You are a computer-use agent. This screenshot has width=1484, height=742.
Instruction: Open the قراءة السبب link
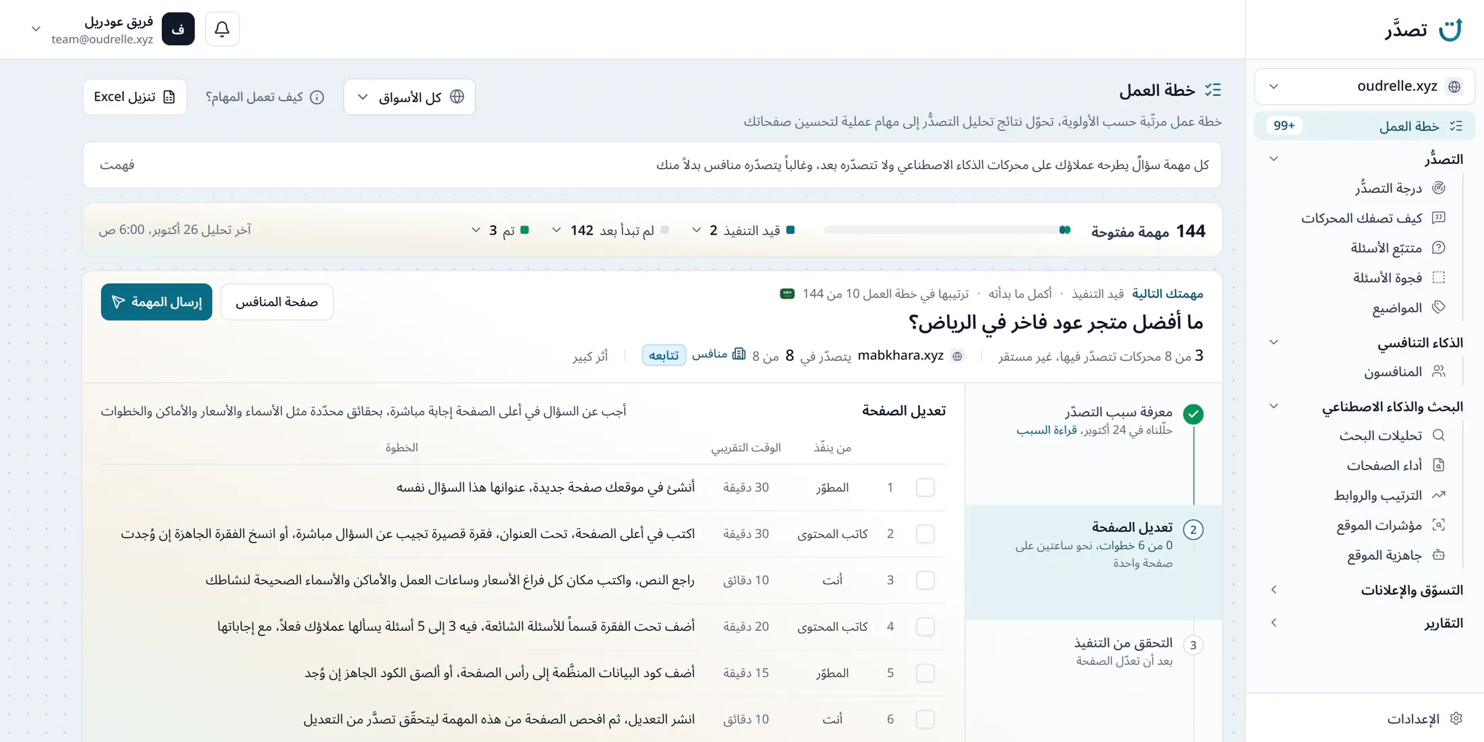(x=1046, y=430)
